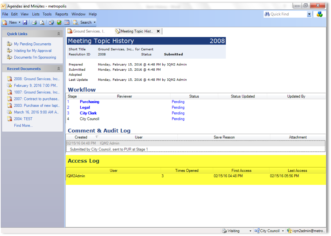Open recent March 16, 2016 9:00 AM meeting
Screen dimensions: 331x236
(x=36, y=112)
